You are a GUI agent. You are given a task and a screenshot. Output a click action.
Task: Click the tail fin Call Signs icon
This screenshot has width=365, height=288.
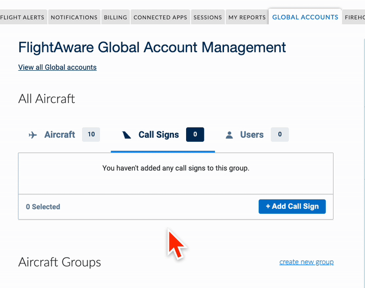tap(127, 135)
